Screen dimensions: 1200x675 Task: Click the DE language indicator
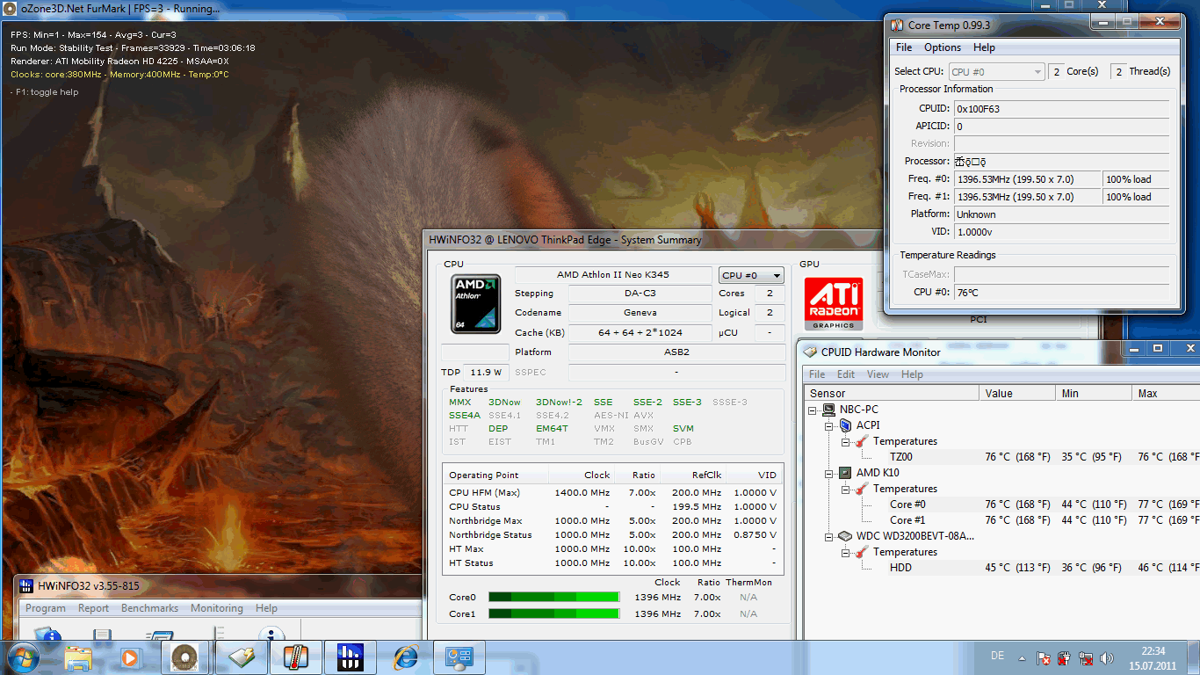(997, 656)
